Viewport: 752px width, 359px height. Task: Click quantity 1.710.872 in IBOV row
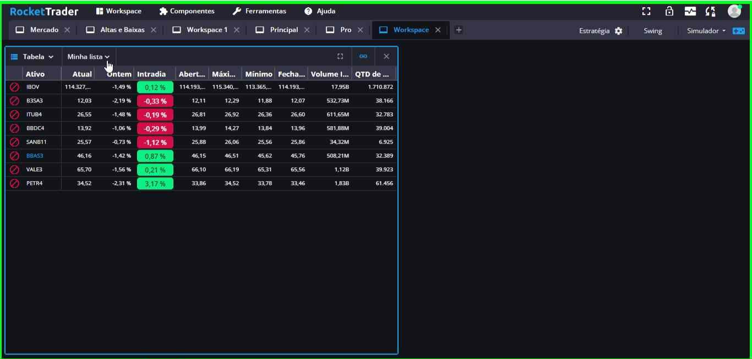pyautogui.click(x=380, y=87)
